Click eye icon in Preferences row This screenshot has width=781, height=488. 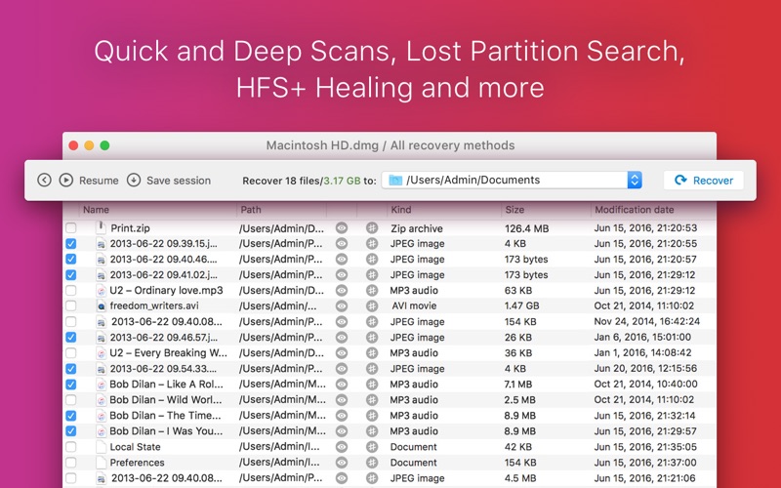tap(342, 463)
